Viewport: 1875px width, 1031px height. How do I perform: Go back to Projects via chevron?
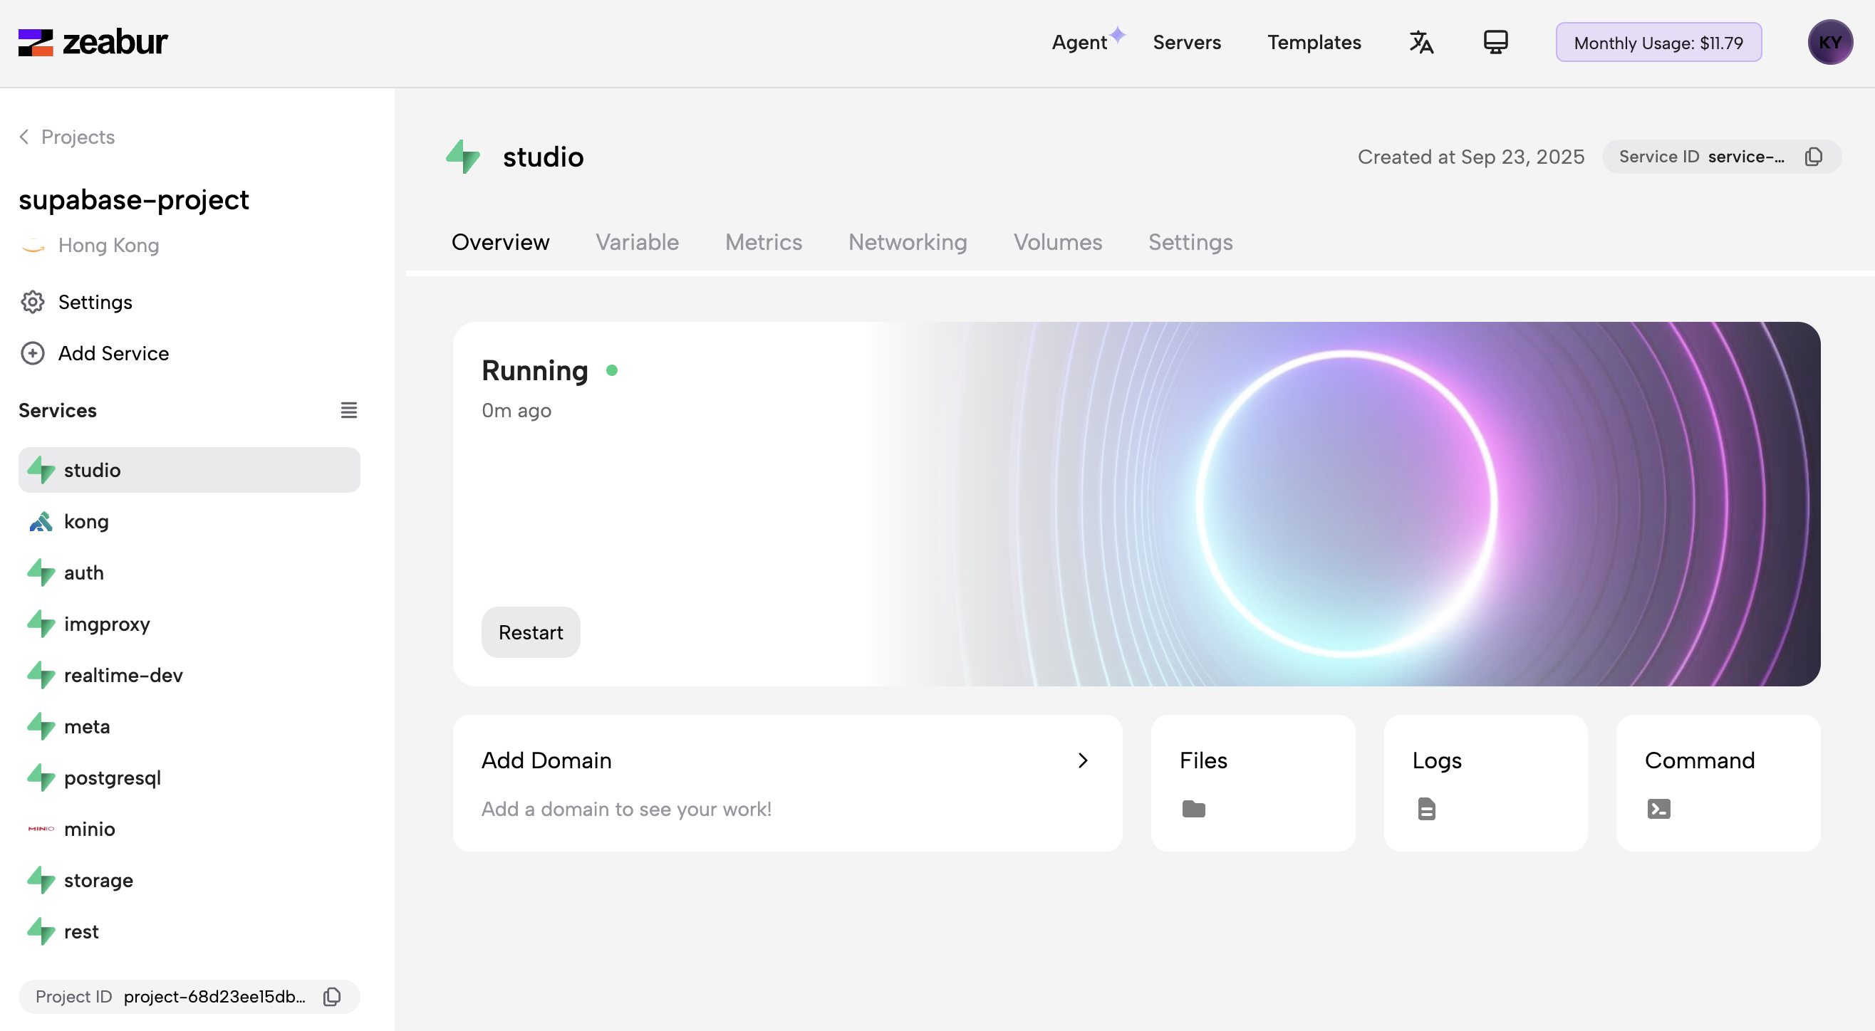click(25, 137)
